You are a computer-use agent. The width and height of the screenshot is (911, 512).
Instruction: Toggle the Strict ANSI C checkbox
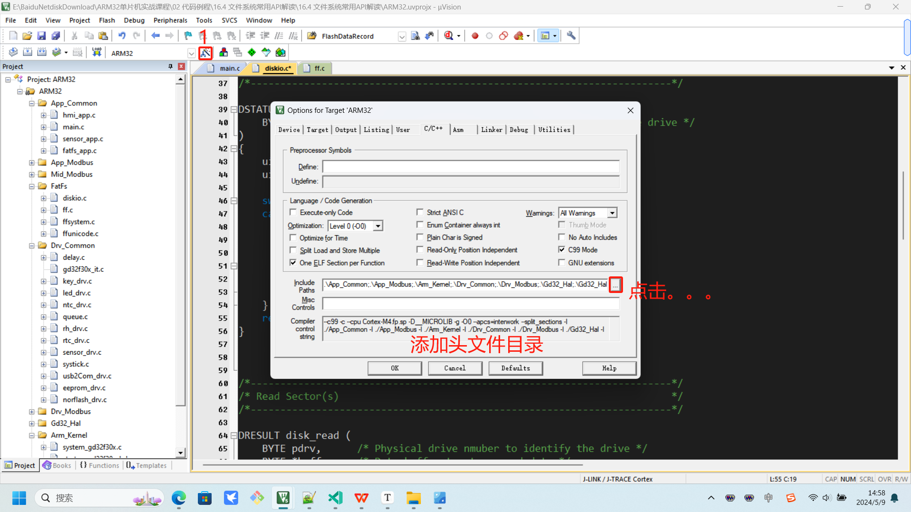420,212
